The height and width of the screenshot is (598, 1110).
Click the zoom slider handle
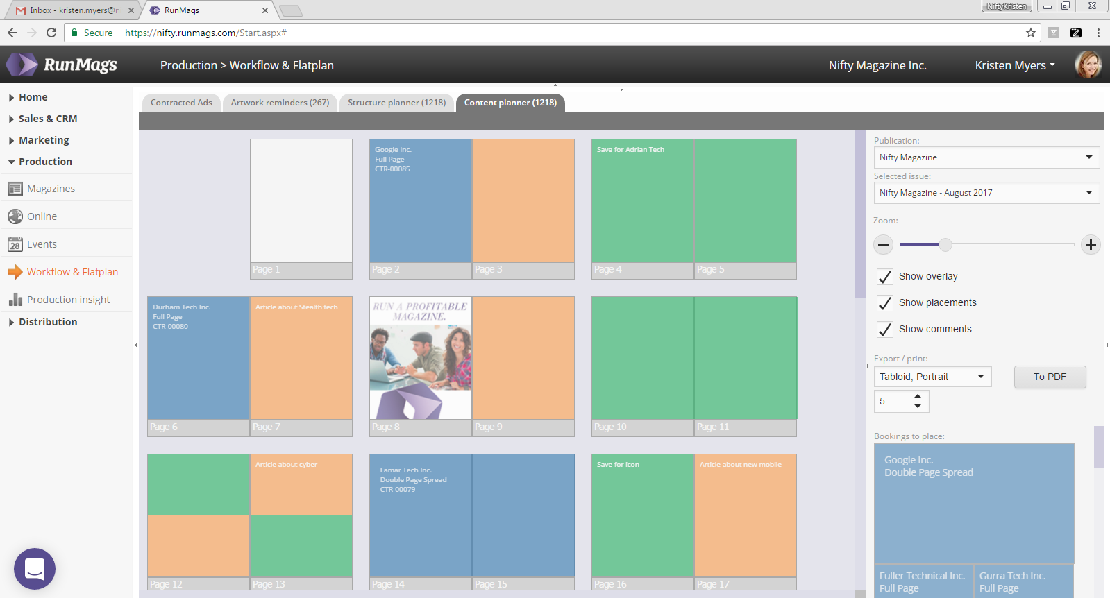945,244
